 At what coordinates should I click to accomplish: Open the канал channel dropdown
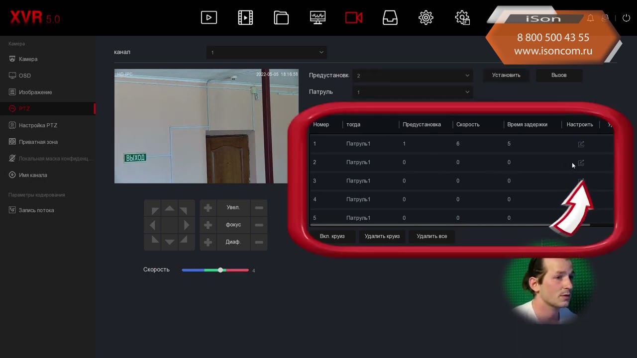point(267,52)
